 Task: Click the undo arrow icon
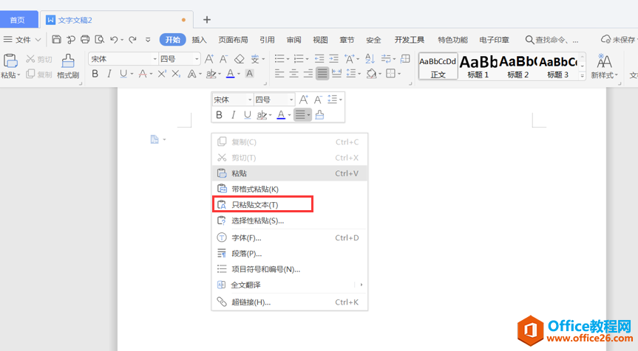click(114, 40)
